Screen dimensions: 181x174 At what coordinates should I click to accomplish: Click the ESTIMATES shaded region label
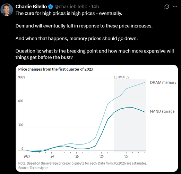tap(121, 77)
